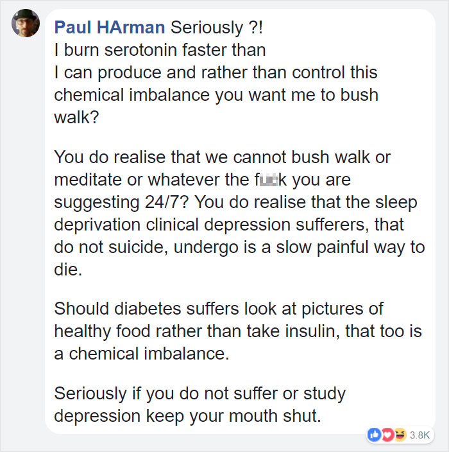The image size is (449, 452).
Task: Click the word 'die.' ending the second paragraph
Action: click(69, 270)
